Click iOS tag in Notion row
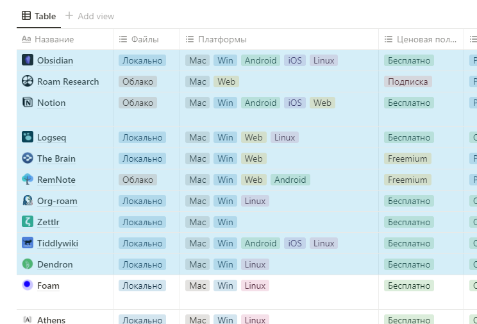This screenshot has height=324, width=477. pos(295,103)
